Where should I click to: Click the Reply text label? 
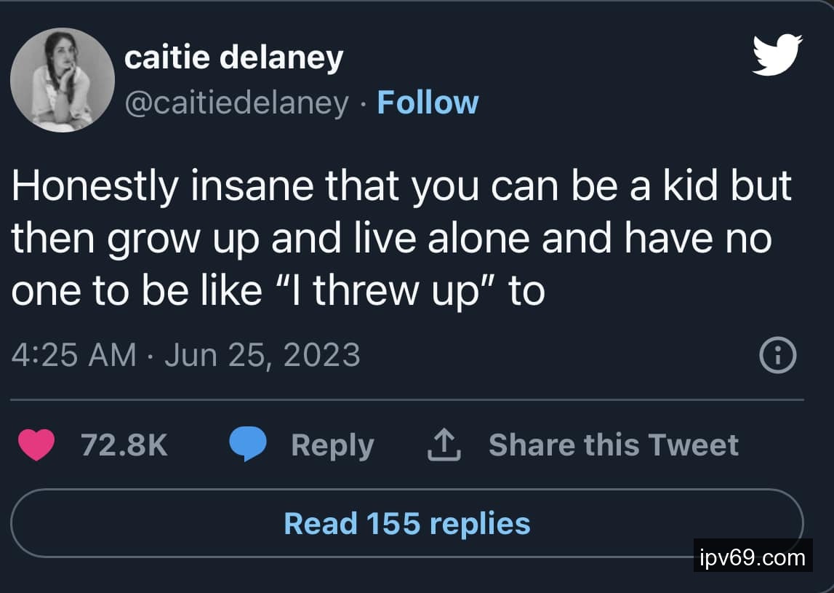[332, 445]
